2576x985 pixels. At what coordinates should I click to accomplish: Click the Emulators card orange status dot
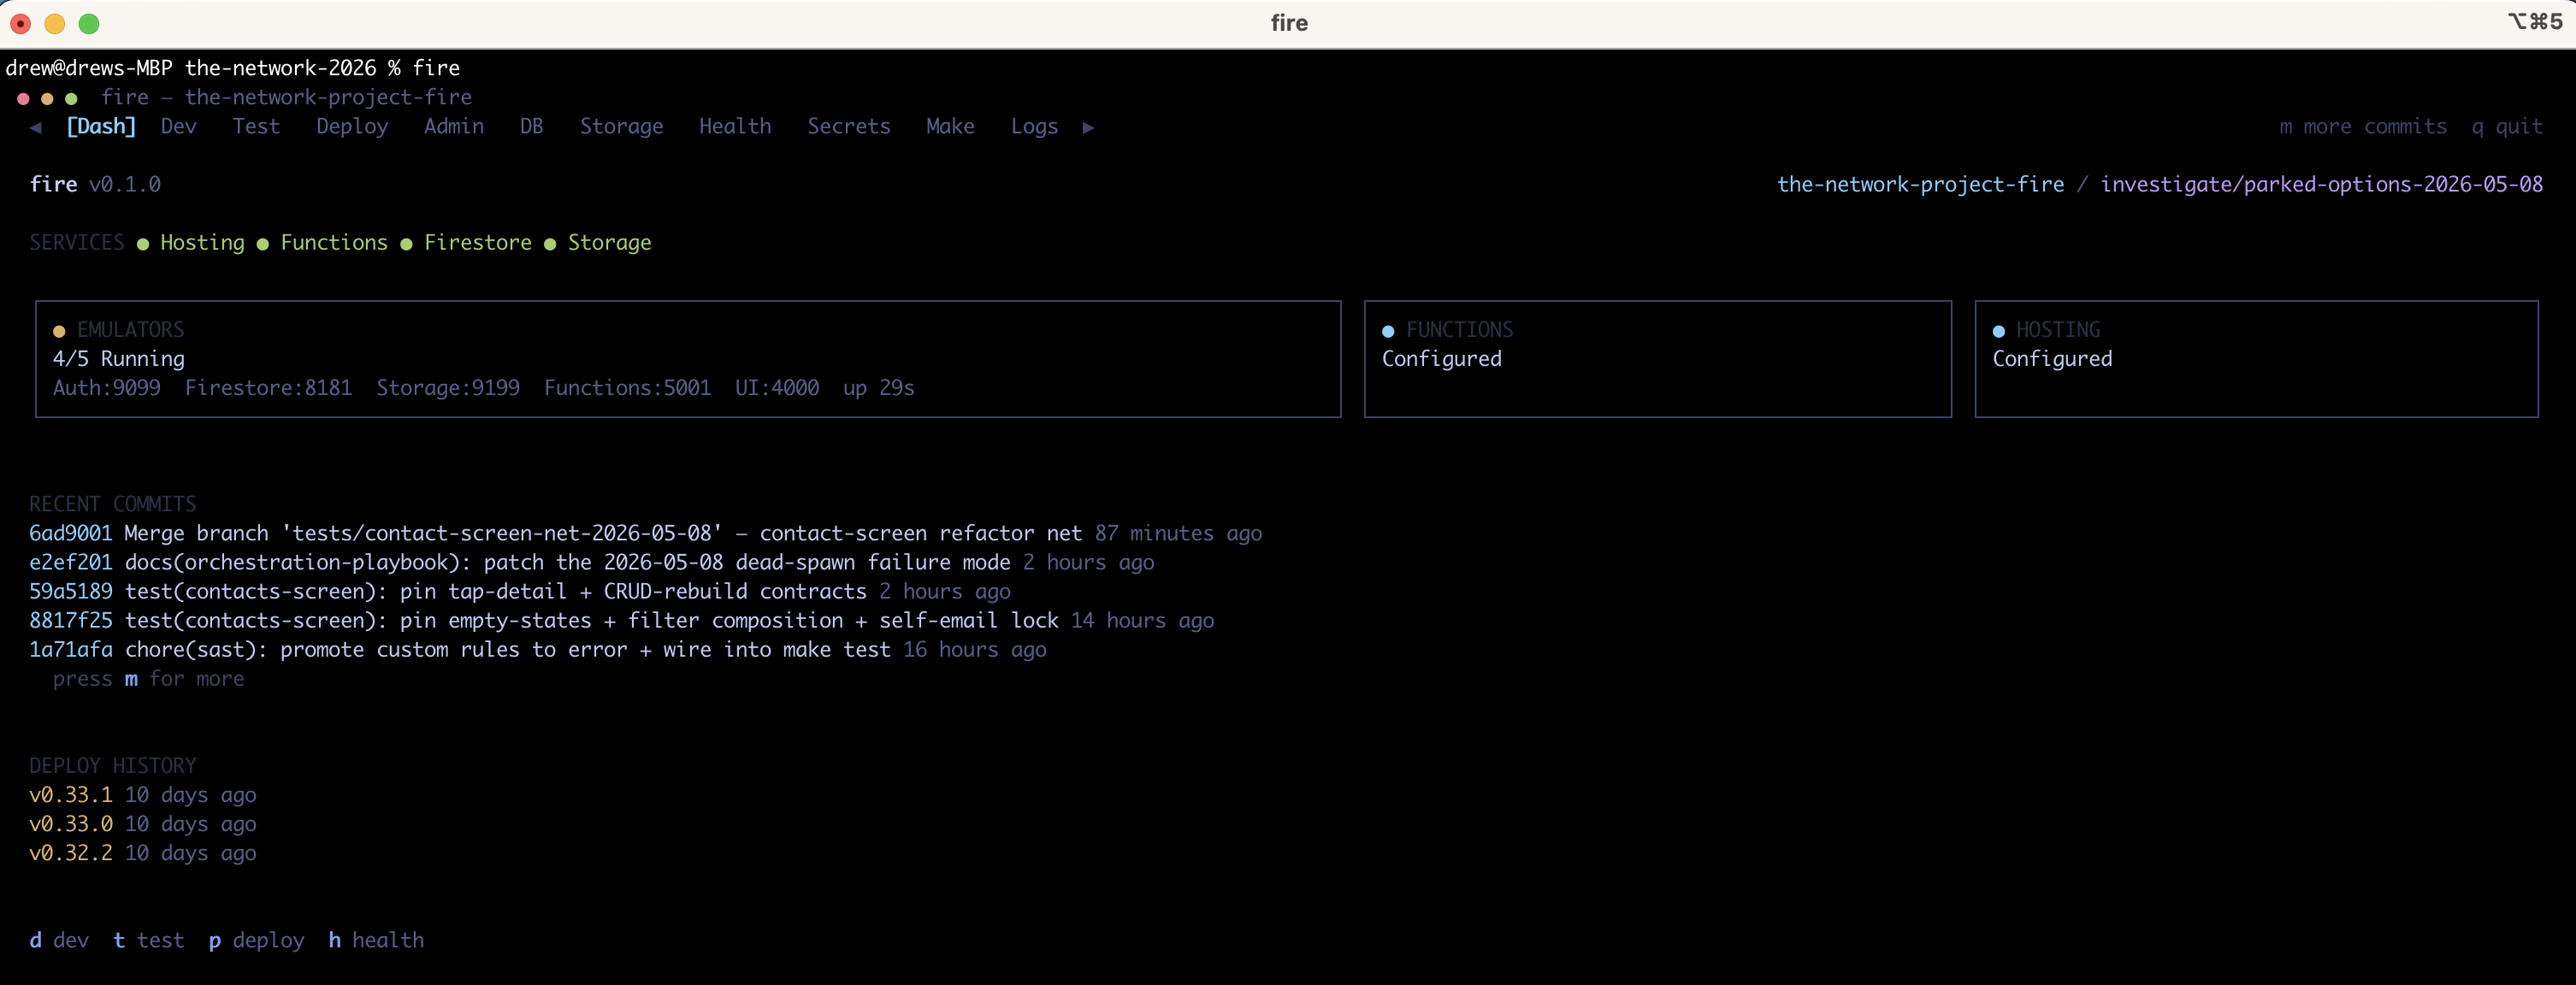pyautogui.click(x=59, y=331)
